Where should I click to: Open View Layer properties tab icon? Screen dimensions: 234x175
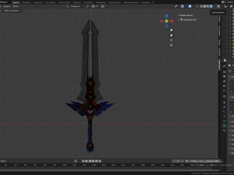click(x=224, y=81)
